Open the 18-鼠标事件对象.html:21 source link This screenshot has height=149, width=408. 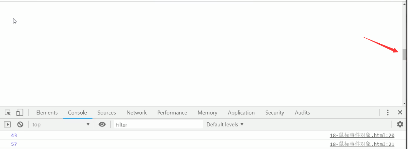(x=362, y=144)
